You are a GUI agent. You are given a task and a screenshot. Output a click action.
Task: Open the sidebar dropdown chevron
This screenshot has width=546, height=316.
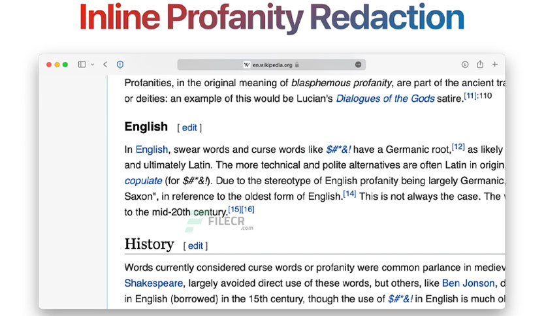[x=92, y=65]
